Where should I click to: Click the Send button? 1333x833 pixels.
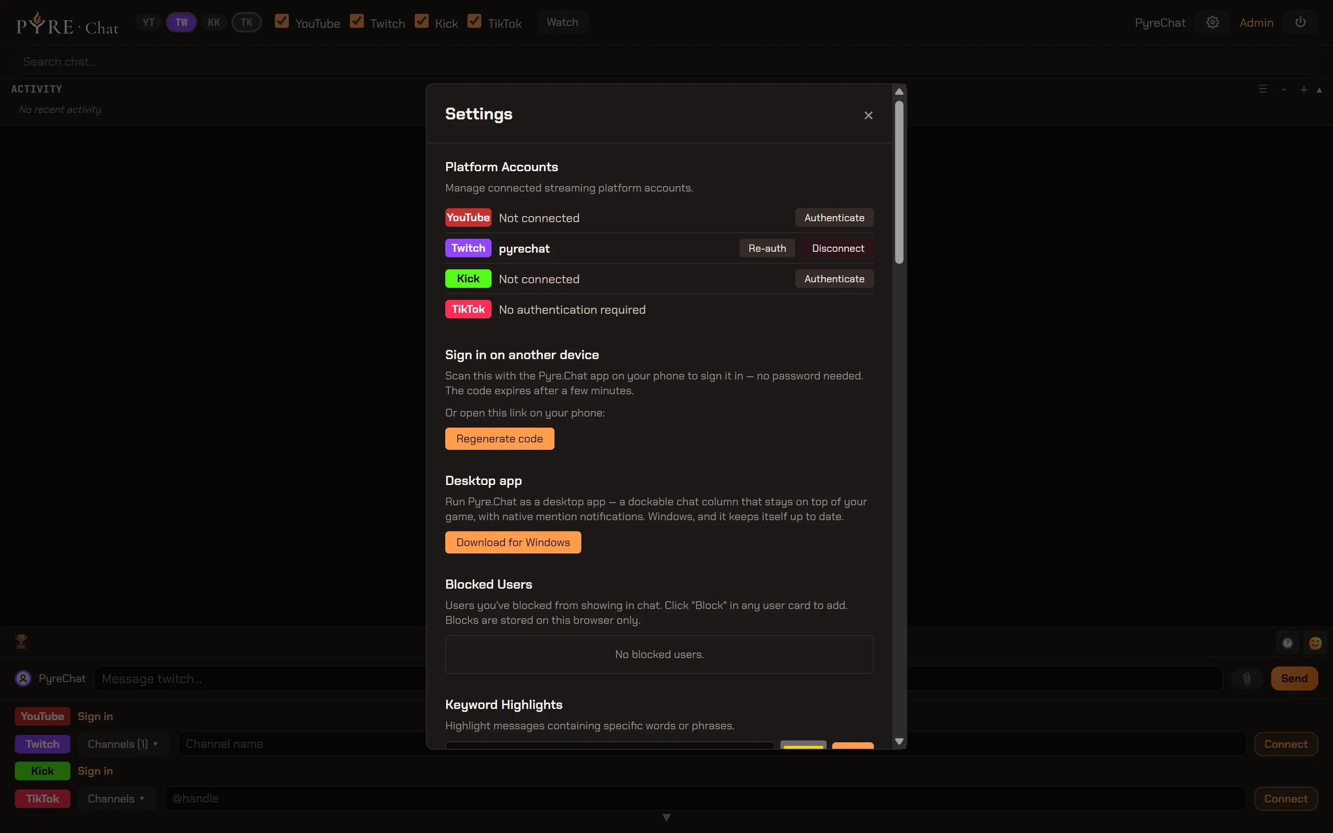[1294, 679]
